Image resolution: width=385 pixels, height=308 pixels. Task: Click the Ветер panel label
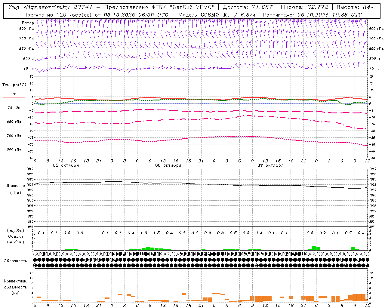point(28,23)
